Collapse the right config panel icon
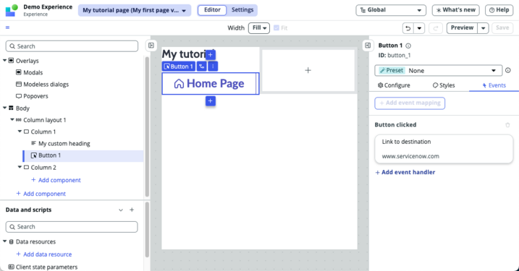The height and width of the screenshot is (271, 519). (x=368, y=46)
